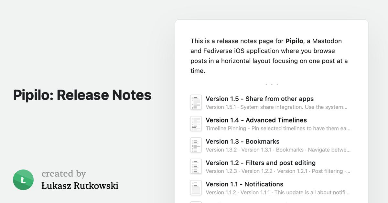Click the created by label
The image size is (388, 203).
(x=64, y=174)
